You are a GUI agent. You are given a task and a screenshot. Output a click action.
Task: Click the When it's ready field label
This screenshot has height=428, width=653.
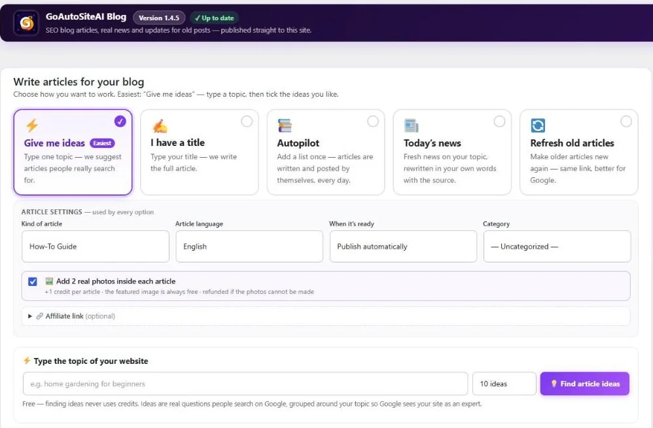click(351, 224)
